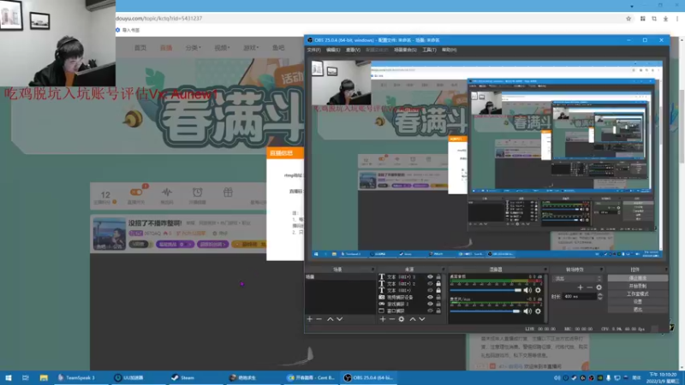Open the 工具(T) menu in OBS
The height and width of the screenshot is (385, 685).
pos(429,50)
